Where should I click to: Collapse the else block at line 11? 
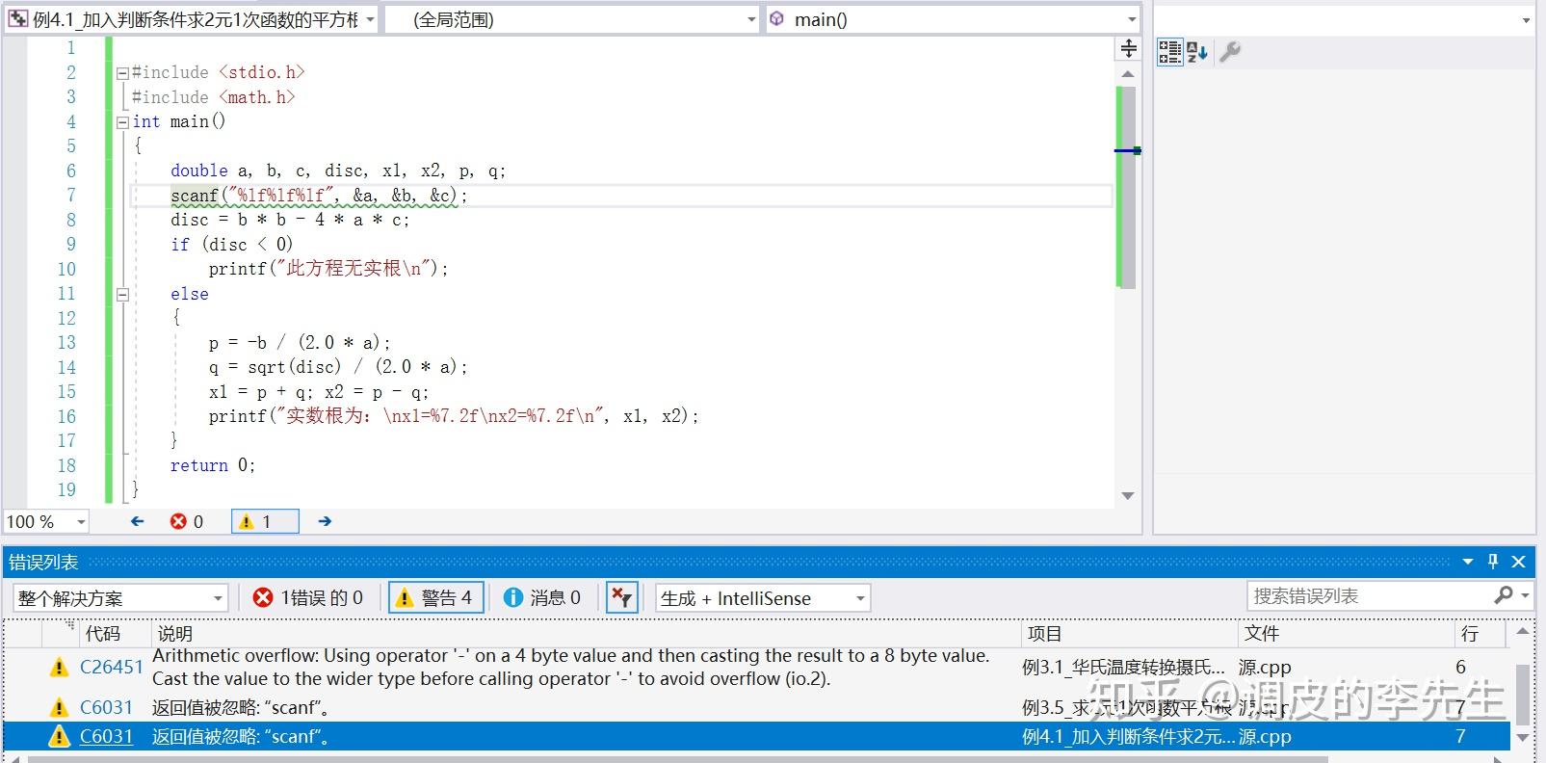(122, 295)
